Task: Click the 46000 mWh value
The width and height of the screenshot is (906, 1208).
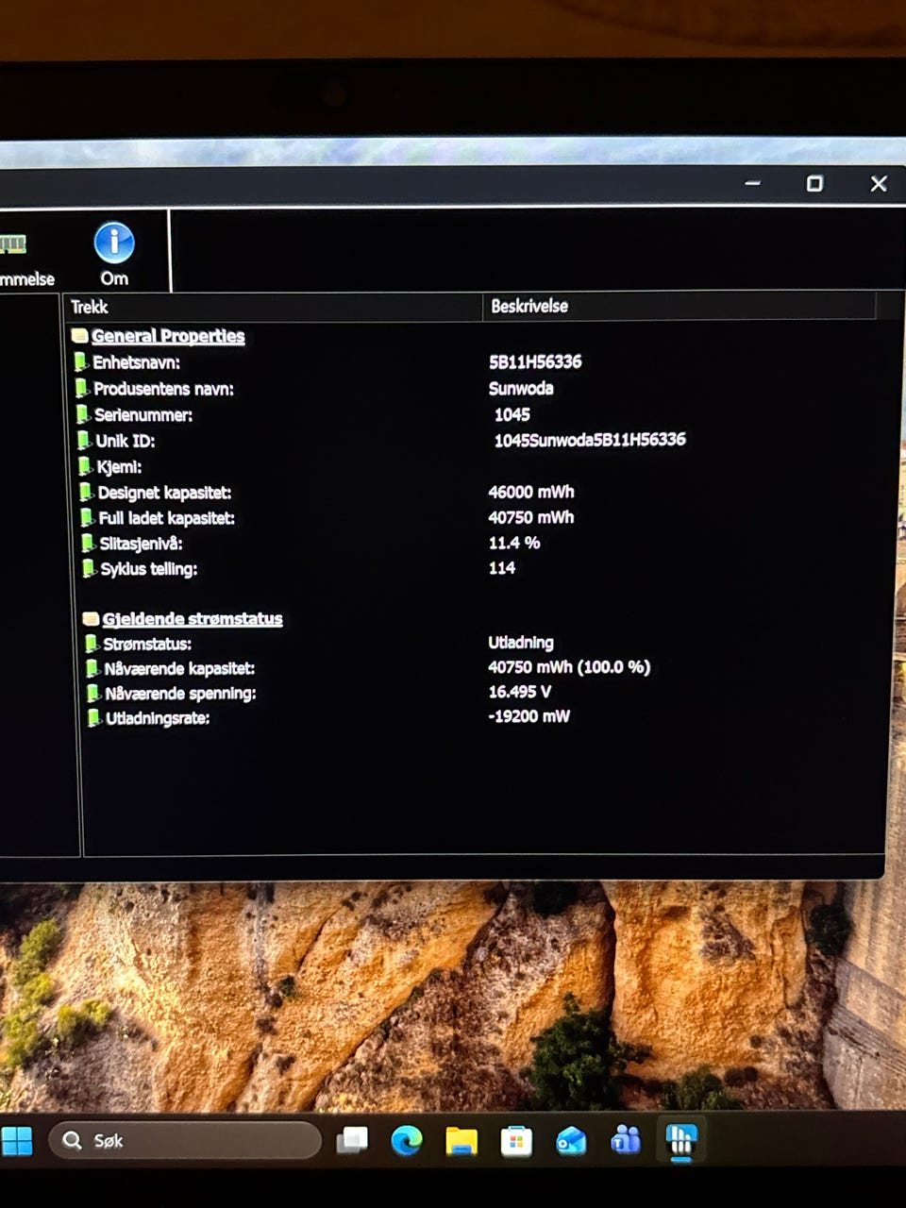Action: [x=531, y=492]
